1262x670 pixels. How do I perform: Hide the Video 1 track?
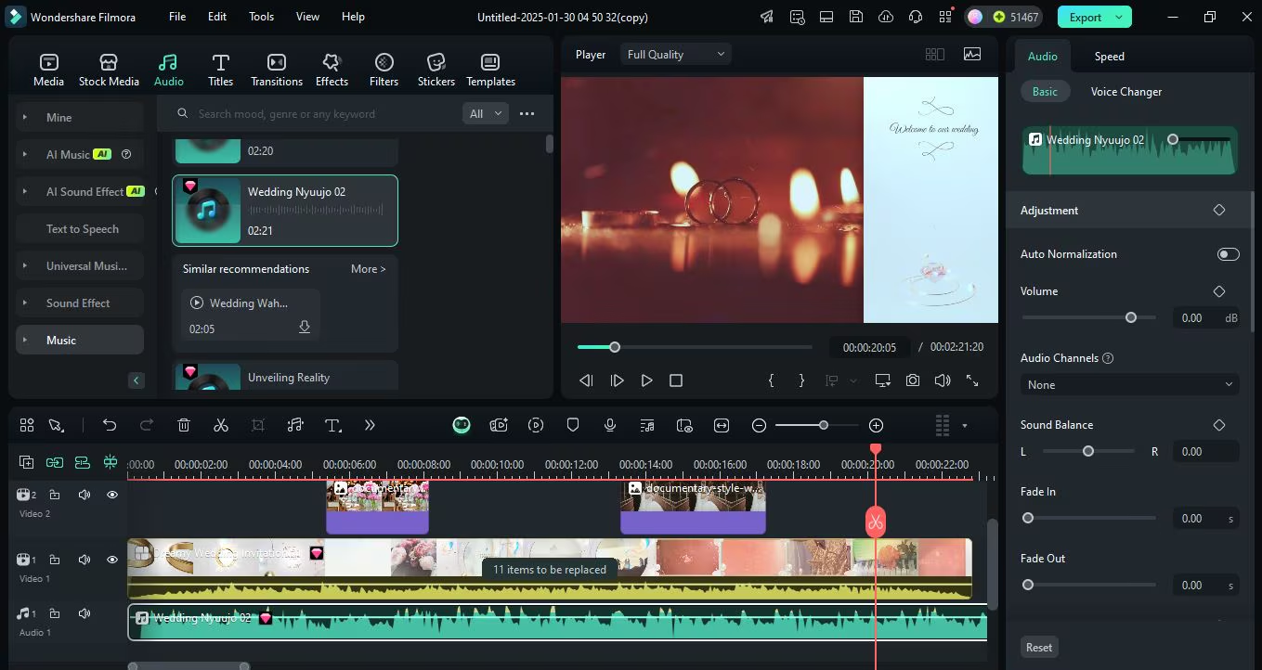pos(112,560)
